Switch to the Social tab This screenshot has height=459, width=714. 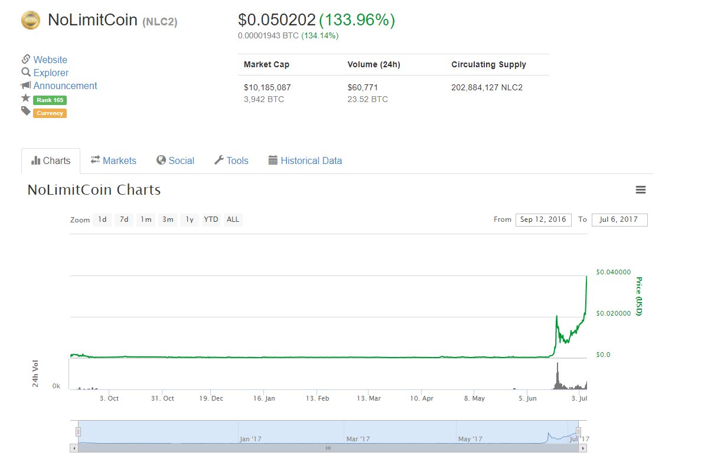[x=175, y=160]
